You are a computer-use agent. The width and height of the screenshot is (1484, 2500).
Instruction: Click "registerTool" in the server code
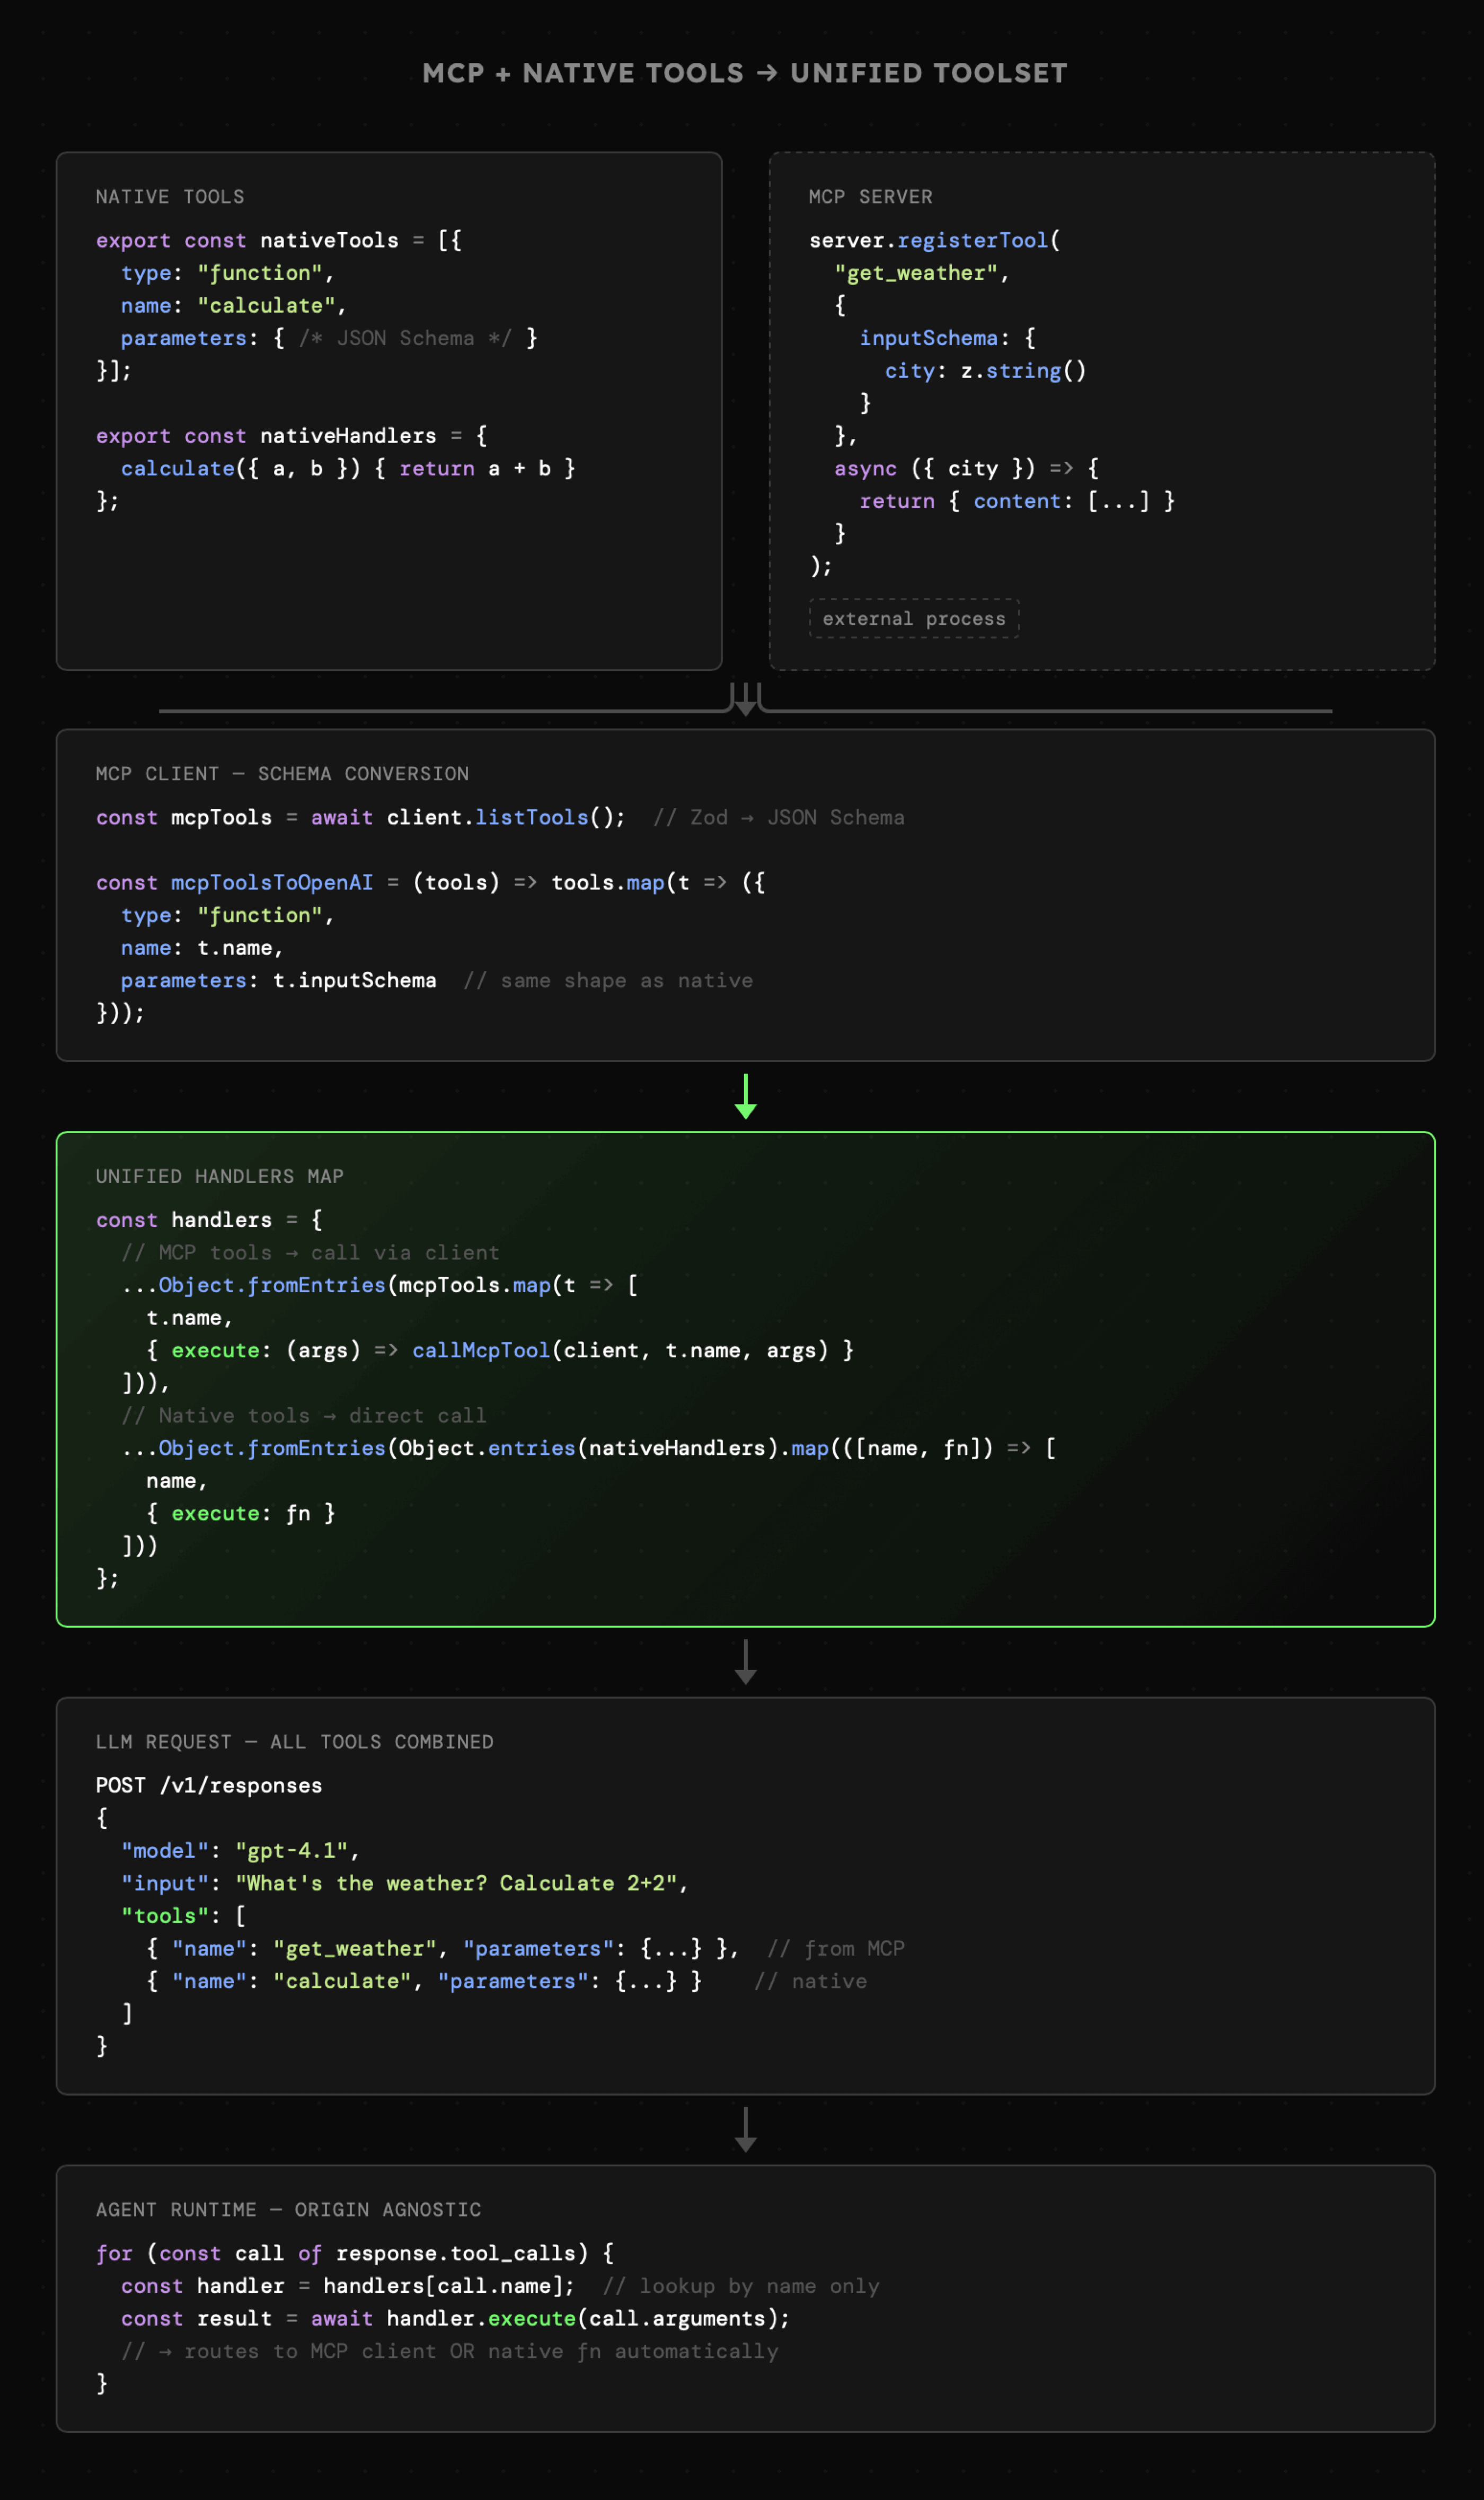pos(972,240)
